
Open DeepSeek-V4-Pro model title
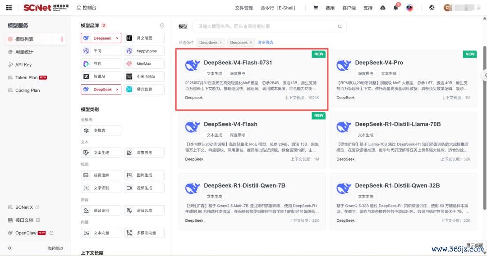379,63
